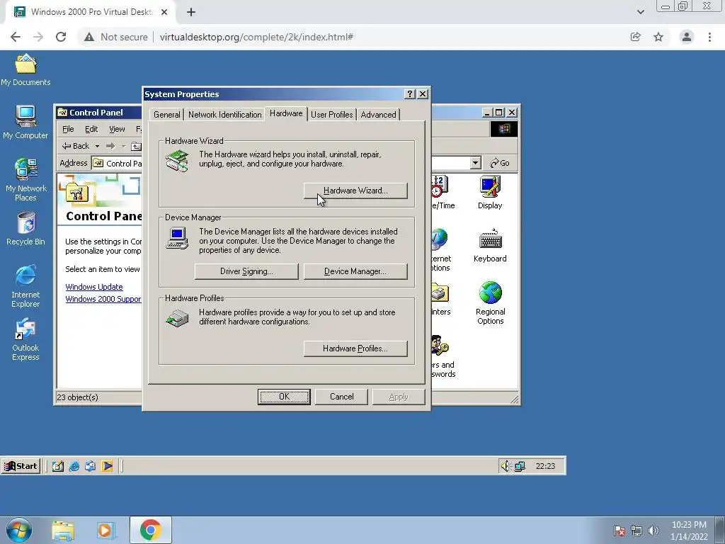Open the Chrome tab search chevron
The image size is (725, 544).
point(640,12)
